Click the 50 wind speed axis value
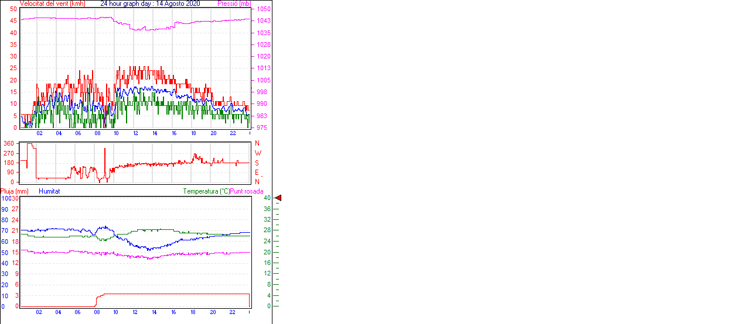 point(13,9)
